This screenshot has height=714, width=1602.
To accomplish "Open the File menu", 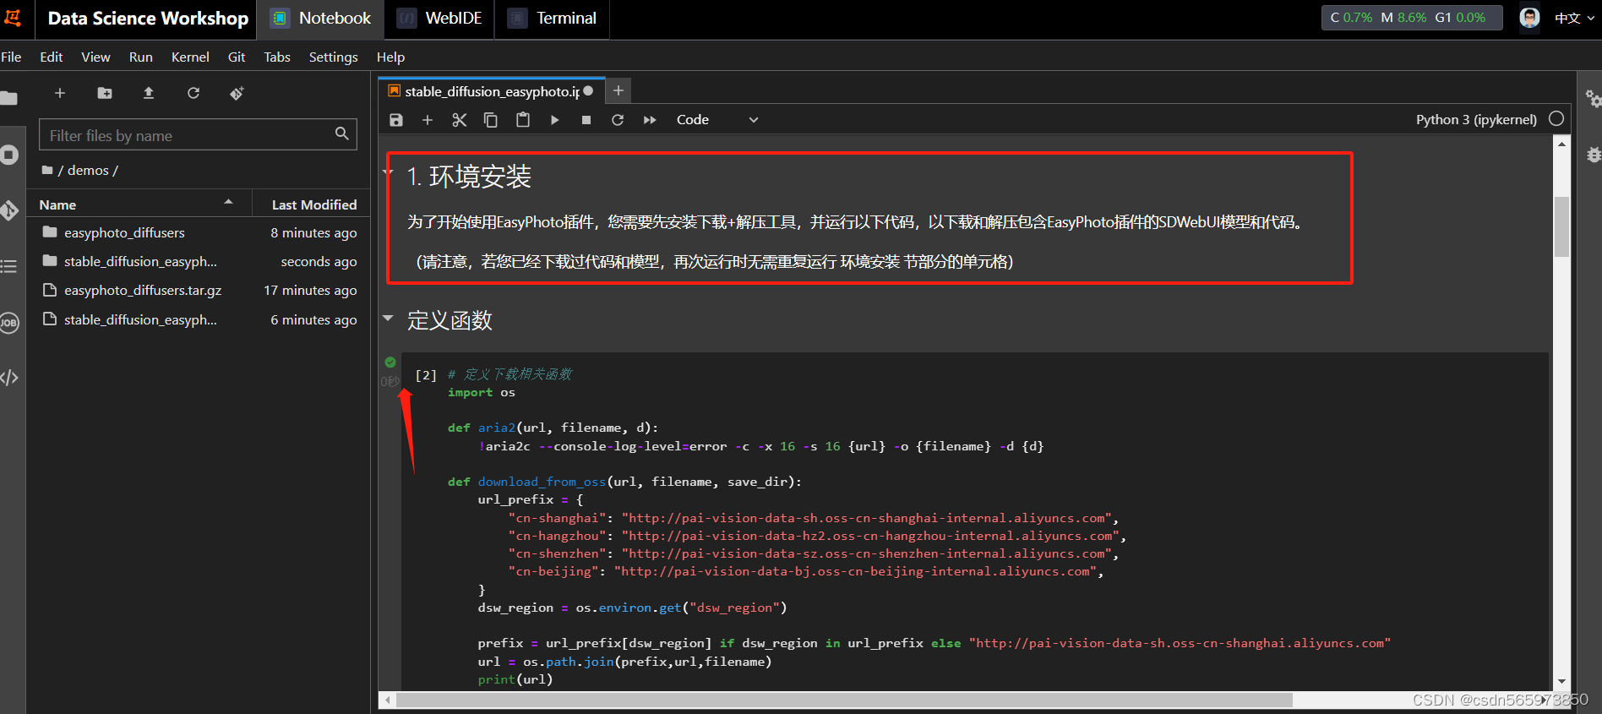I will (x=12, y=57).
